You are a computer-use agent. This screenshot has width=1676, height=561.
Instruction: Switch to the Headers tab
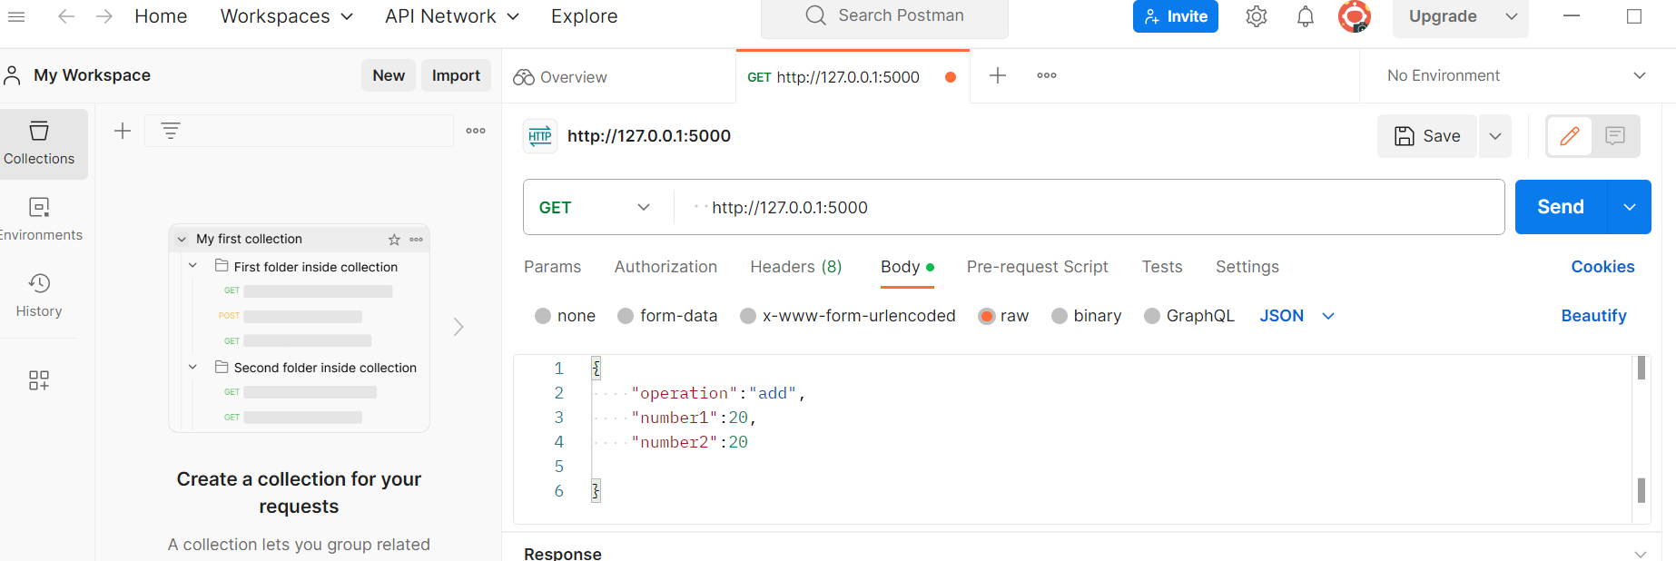click(795, 267)
